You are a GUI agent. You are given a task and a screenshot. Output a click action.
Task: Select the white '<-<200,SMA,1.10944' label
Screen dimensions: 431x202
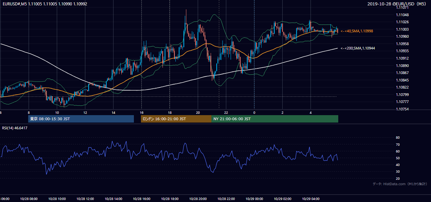(x=358, y=48)
